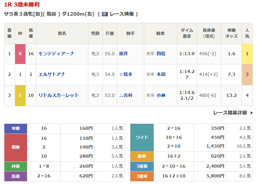The width and height of the screenshot is (257, 184).
Task: Click the ワイド payout label
Action: (142, 138)
